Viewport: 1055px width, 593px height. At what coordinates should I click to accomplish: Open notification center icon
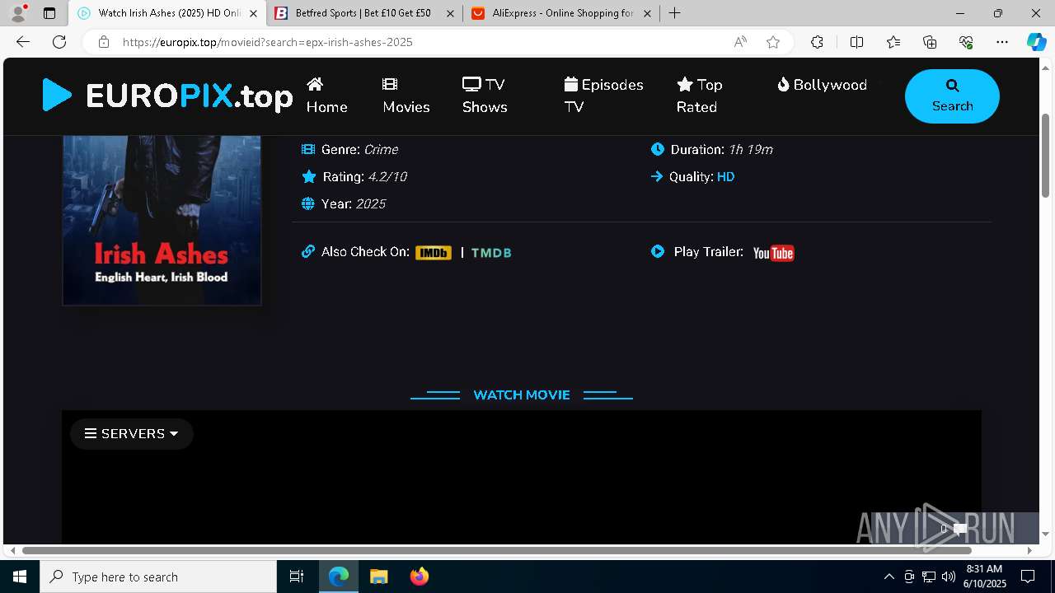coord(1028,577)
